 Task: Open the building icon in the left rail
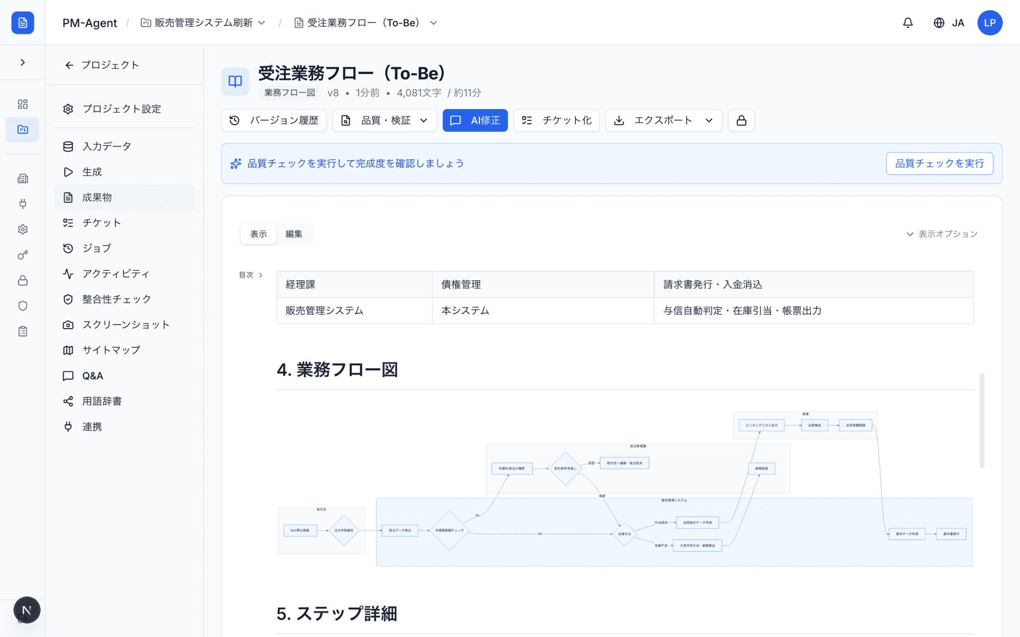click(x=23, y=178)
